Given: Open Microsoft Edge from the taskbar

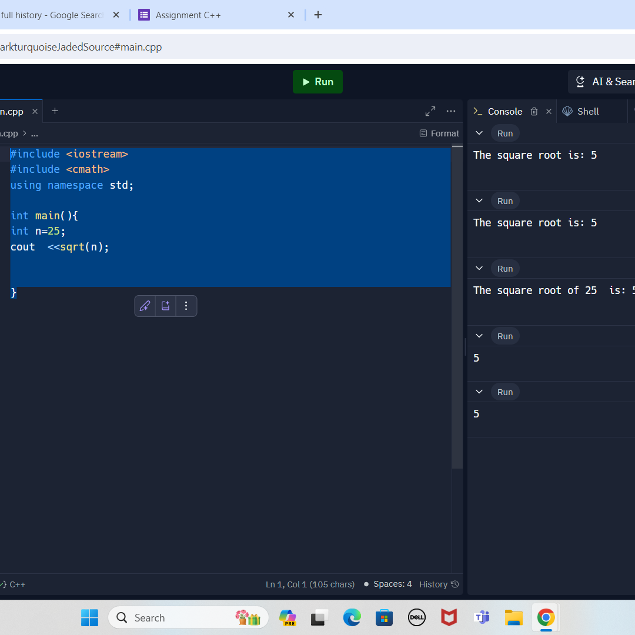Looking at the screenshot, I should click(352, 617).
